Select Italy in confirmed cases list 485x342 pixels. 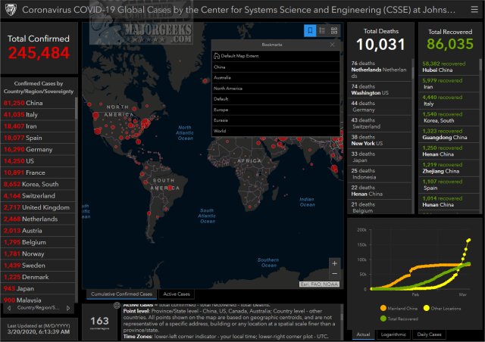38,114
